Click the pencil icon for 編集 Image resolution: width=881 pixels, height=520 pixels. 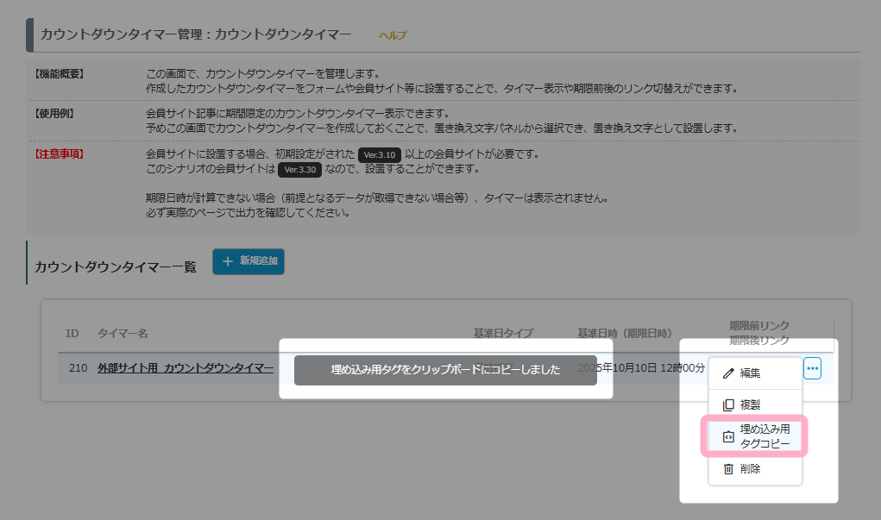click(x=728, y=373)
